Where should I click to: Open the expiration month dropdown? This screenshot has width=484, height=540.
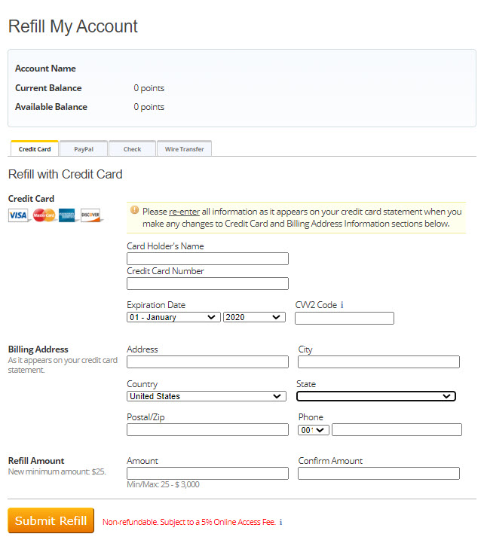[173, 317]
